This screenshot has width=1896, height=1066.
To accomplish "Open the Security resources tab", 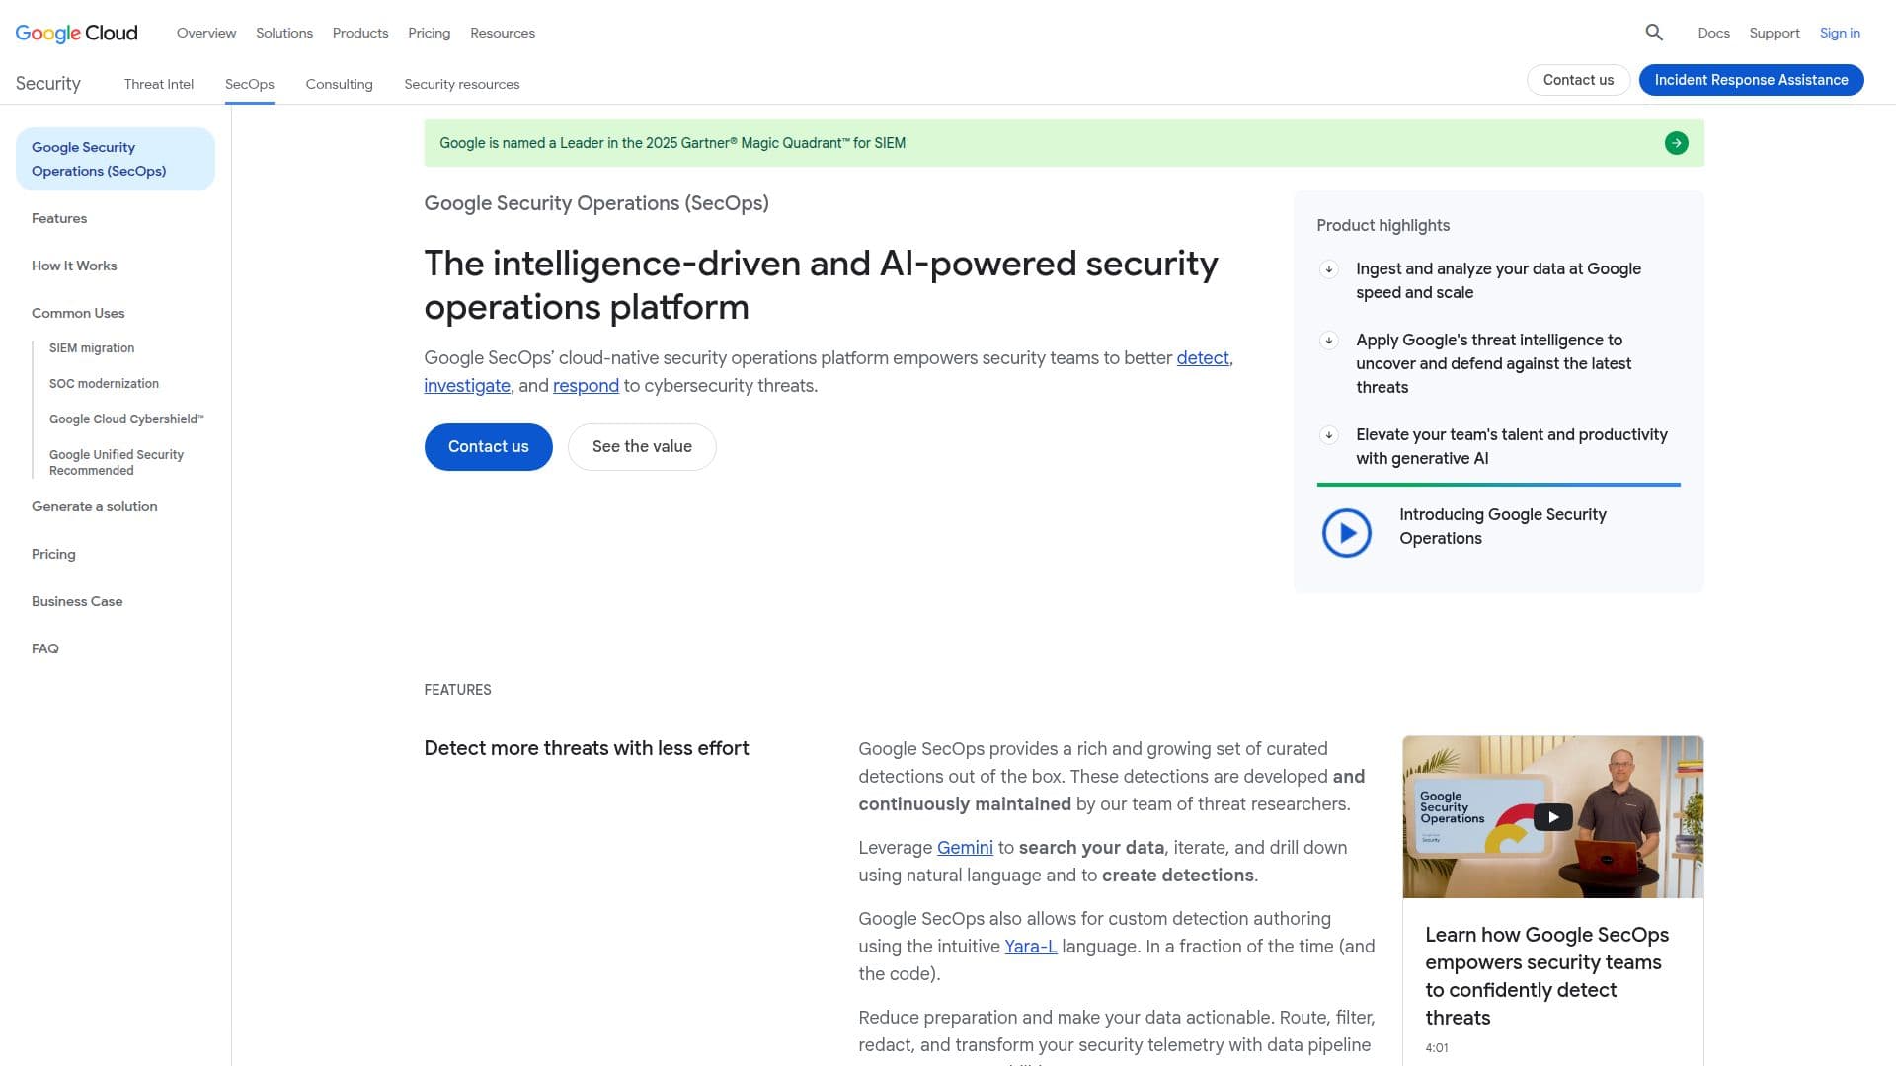I will click(462, 84).
